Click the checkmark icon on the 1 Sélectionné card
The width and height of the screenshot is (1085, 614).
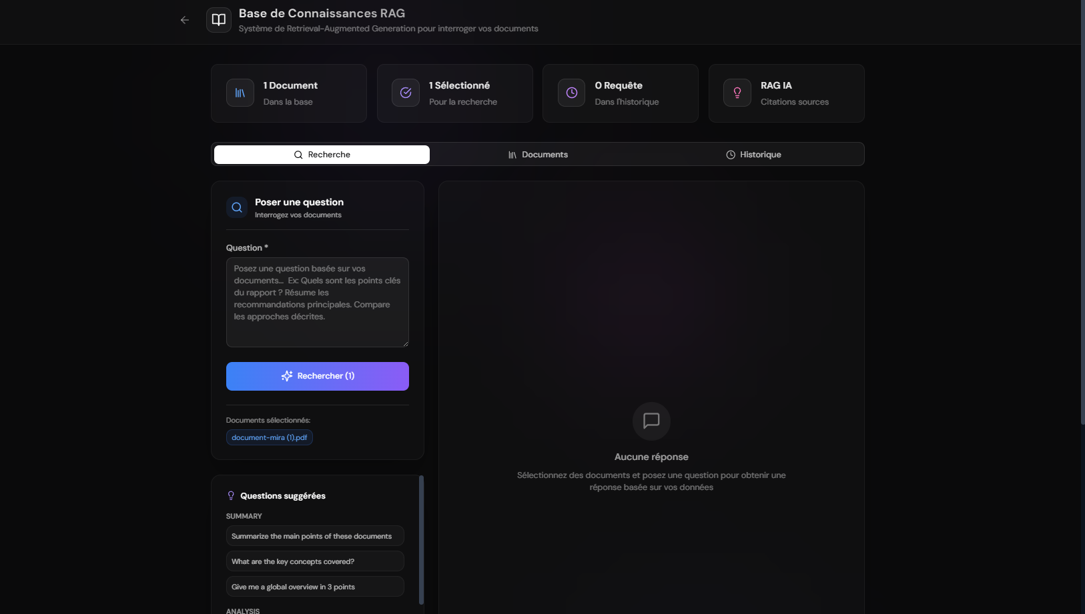click(406, 93)
